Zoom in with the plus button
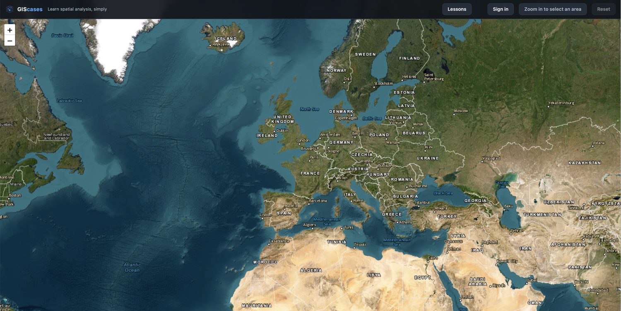The height and width of the screenshot is (311, 621). (x=10, y=30)
